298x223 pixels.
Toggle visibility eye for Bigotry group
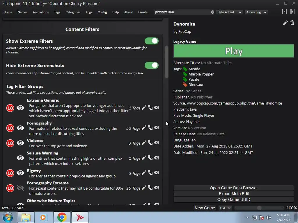20,173
